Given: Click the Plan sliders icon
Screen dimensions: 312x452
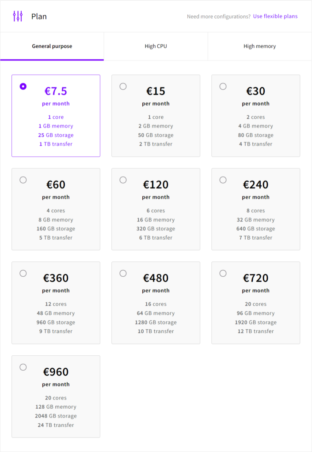Looking at the screenshot, I should [18, 16].
